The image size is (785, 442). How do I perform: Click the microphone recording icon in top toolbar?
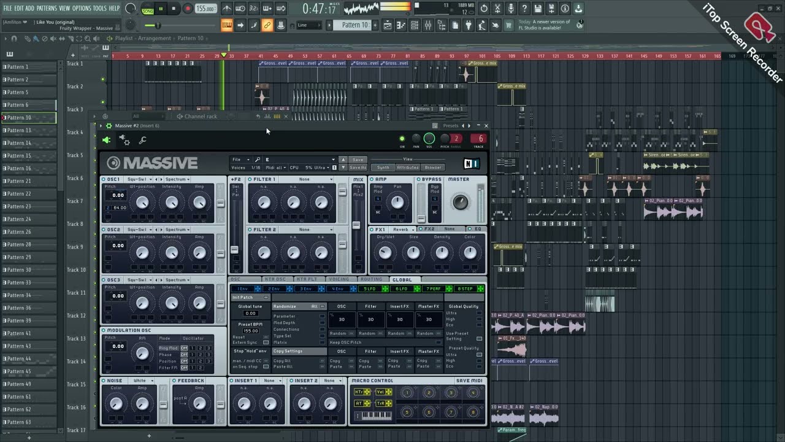click(511, 9)
